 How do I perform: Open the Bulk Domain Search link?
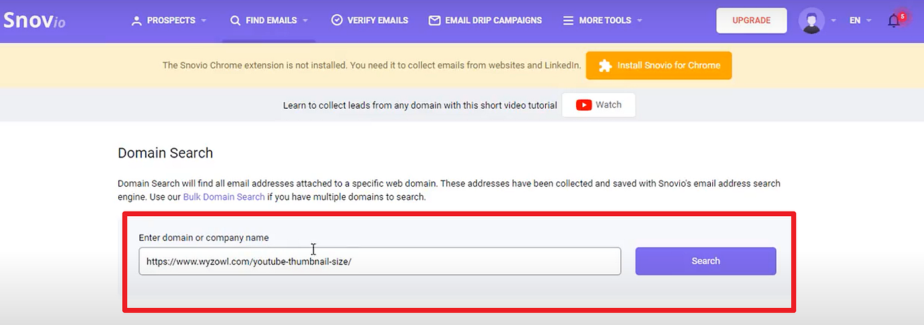click(x=224, y=197)
